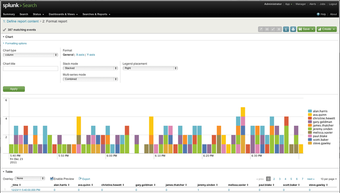
Task: Open the Jobs link
Action: click(x=322, y=4)
